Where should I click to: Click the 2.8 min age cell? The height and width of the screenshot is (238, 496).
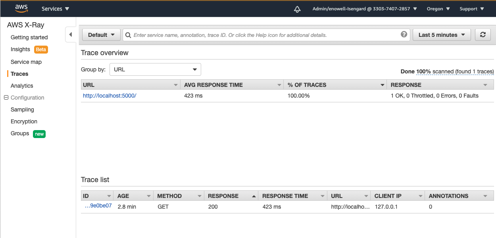pyautogui.click(x=127, y=207)
